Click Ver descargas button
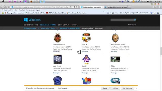Image resolution: width=162 pixels, height=91 pixels. [127, 88]
